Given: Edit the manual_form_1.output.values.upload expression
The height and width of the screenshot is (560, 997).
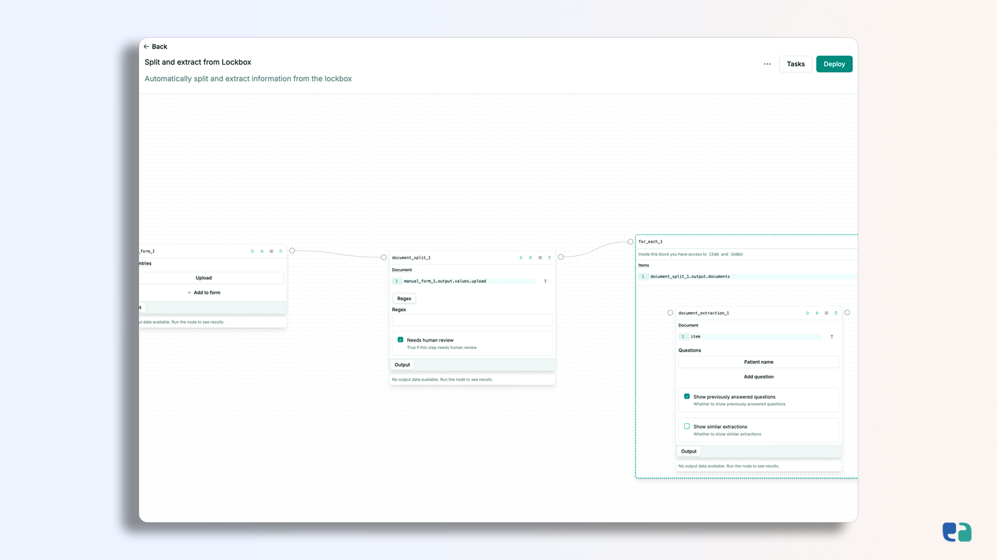Looking at the screenshot, I should 464,282.
